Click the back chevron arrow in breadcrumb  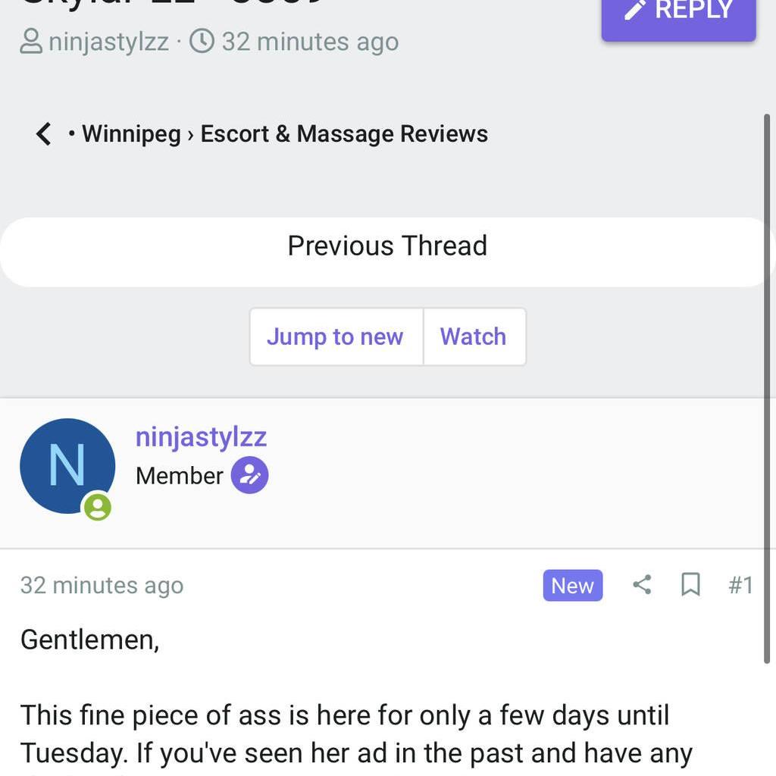pyautogui.click(x=44, y=134)
